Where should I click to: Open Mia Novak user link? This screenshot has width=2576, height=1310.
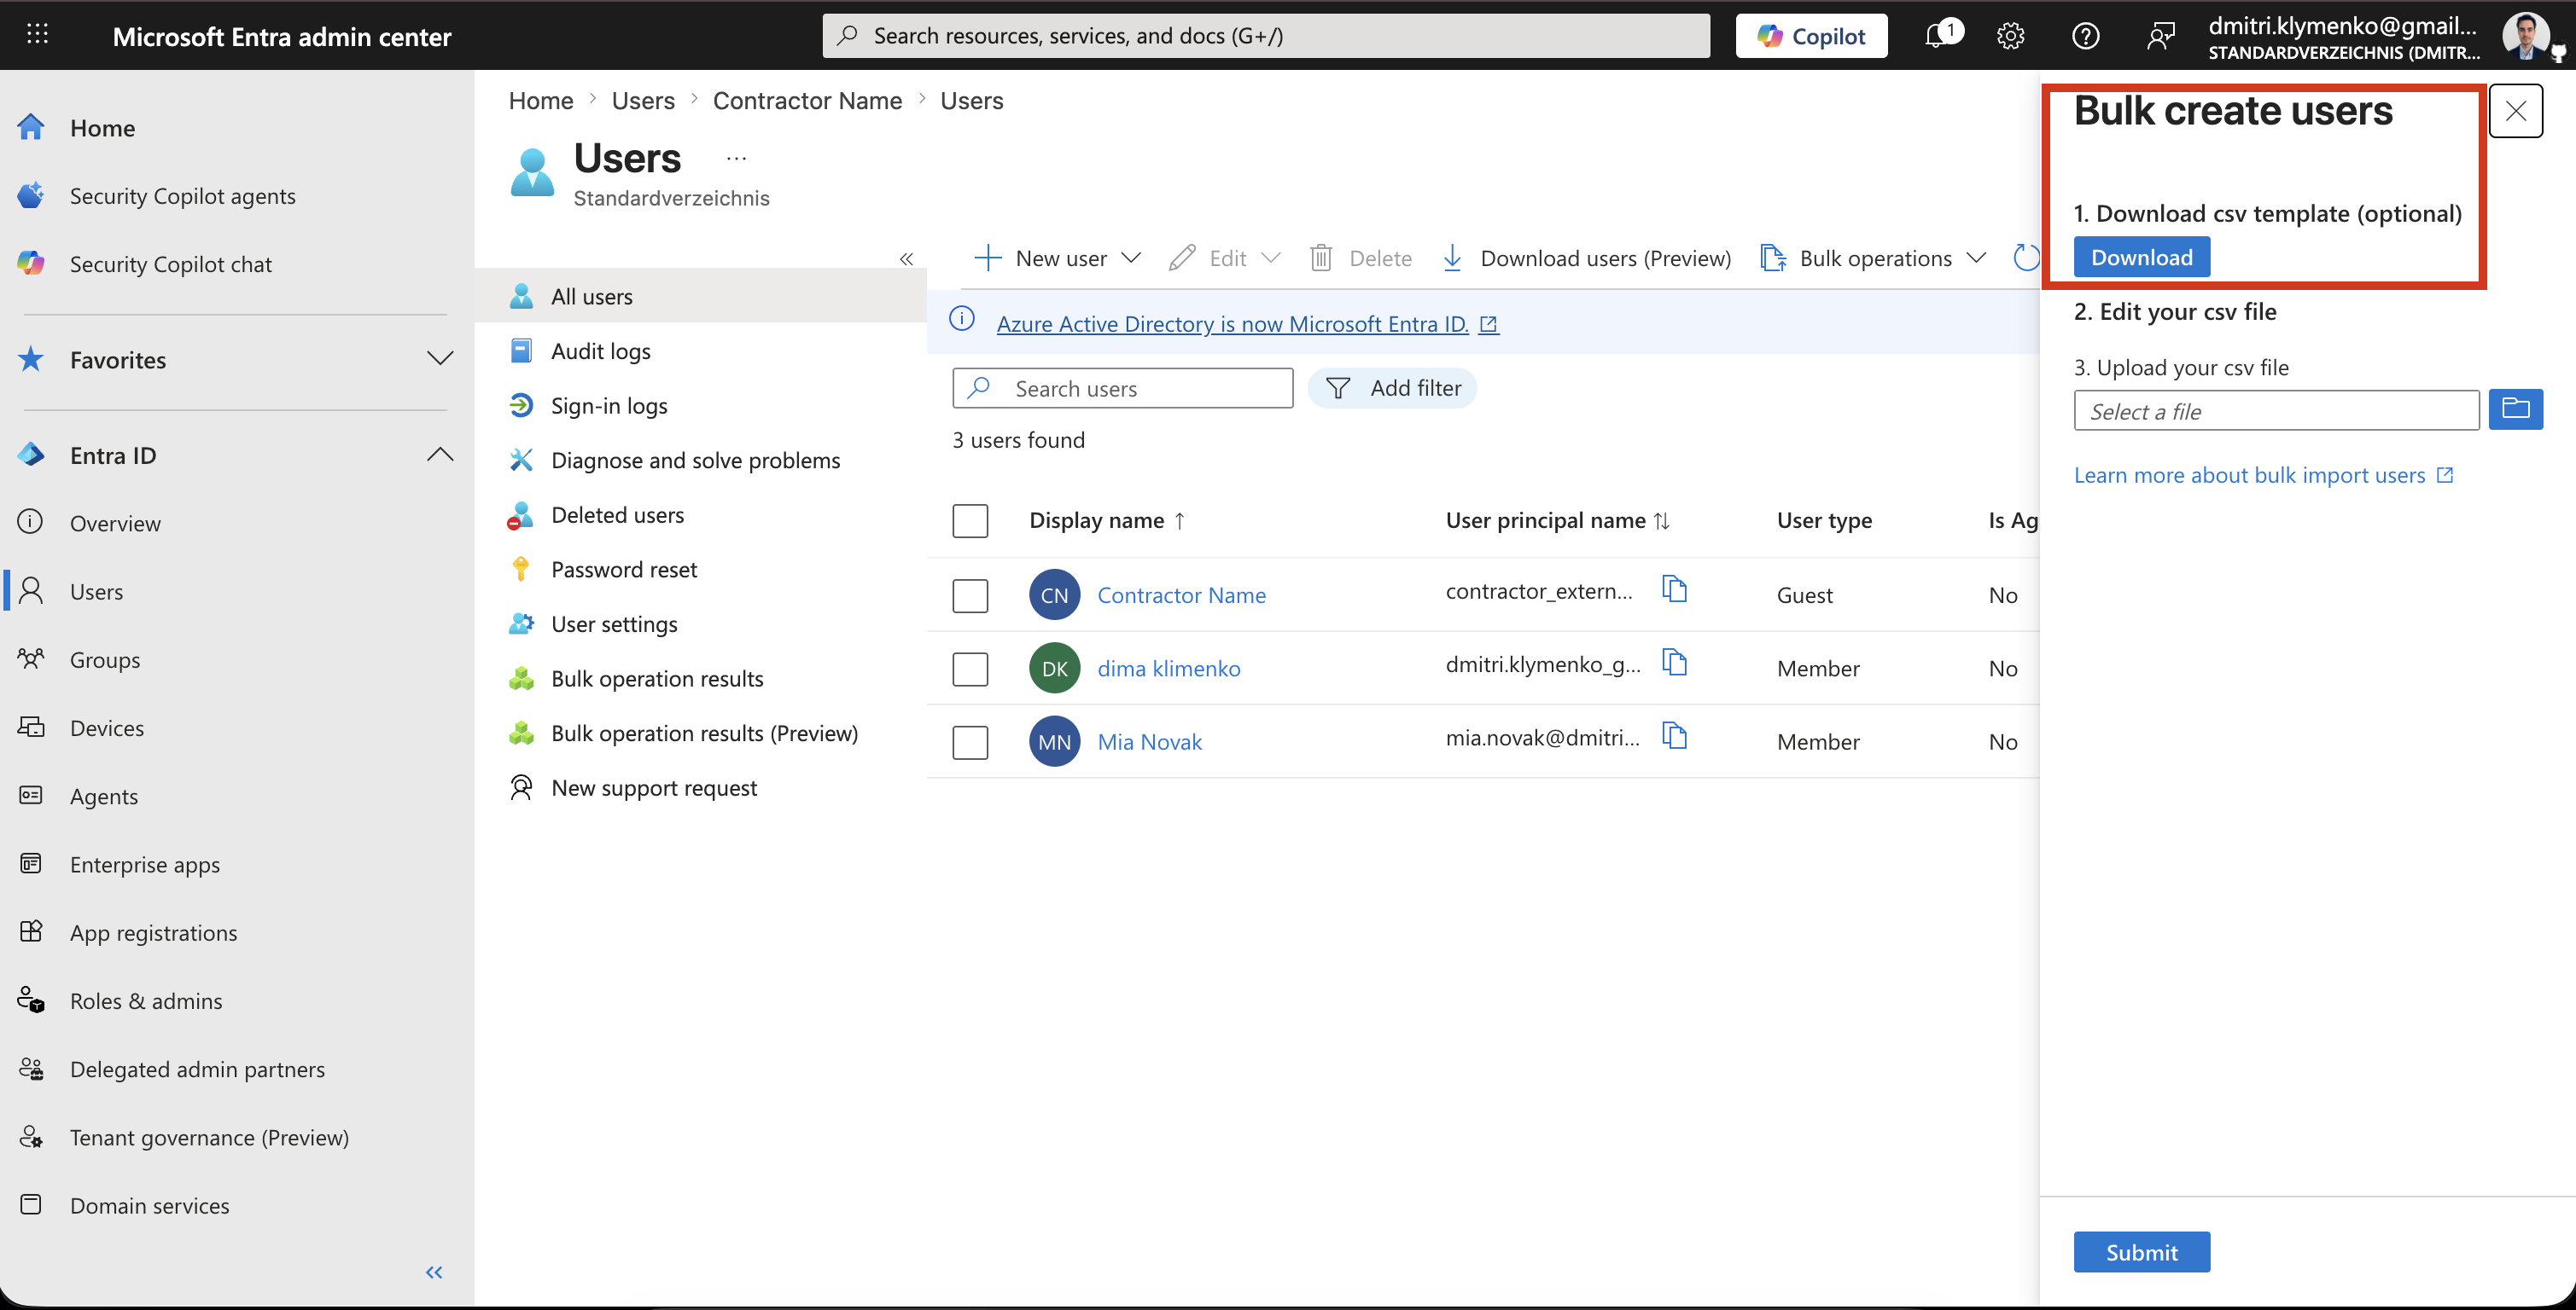pyautogui.click(x=1149, y=743)
